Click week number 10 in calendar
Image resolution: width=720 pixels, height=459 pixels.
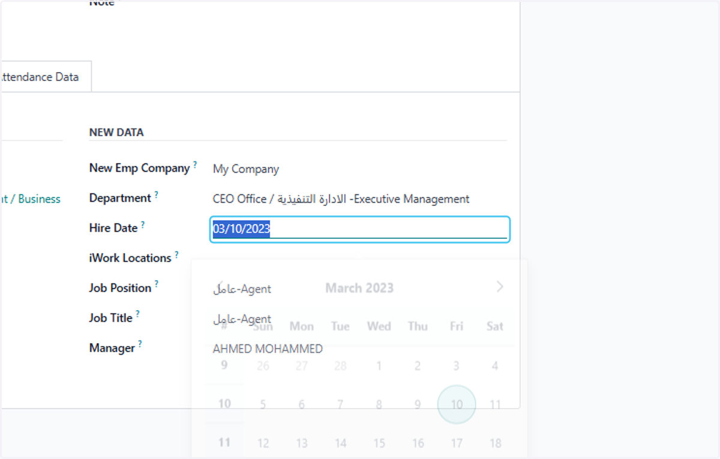(224, 404)
